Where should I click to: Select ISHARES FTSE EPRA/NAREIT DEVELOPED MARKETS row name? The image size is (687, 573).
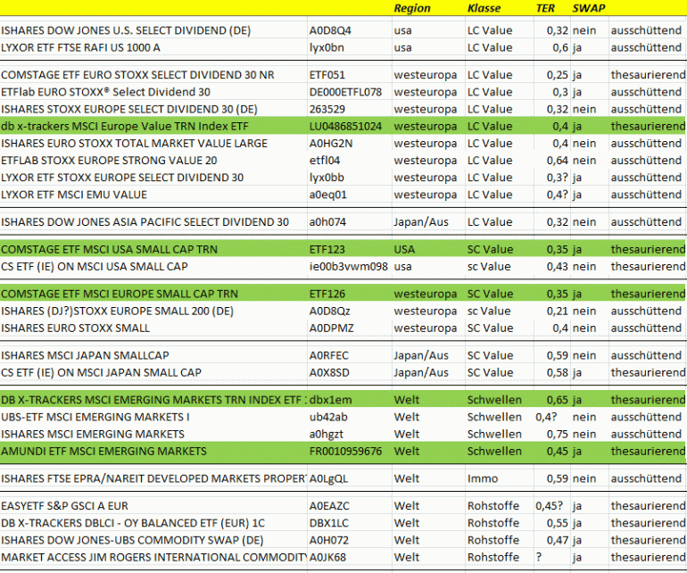pyautogui.click(x=153, y=478)
